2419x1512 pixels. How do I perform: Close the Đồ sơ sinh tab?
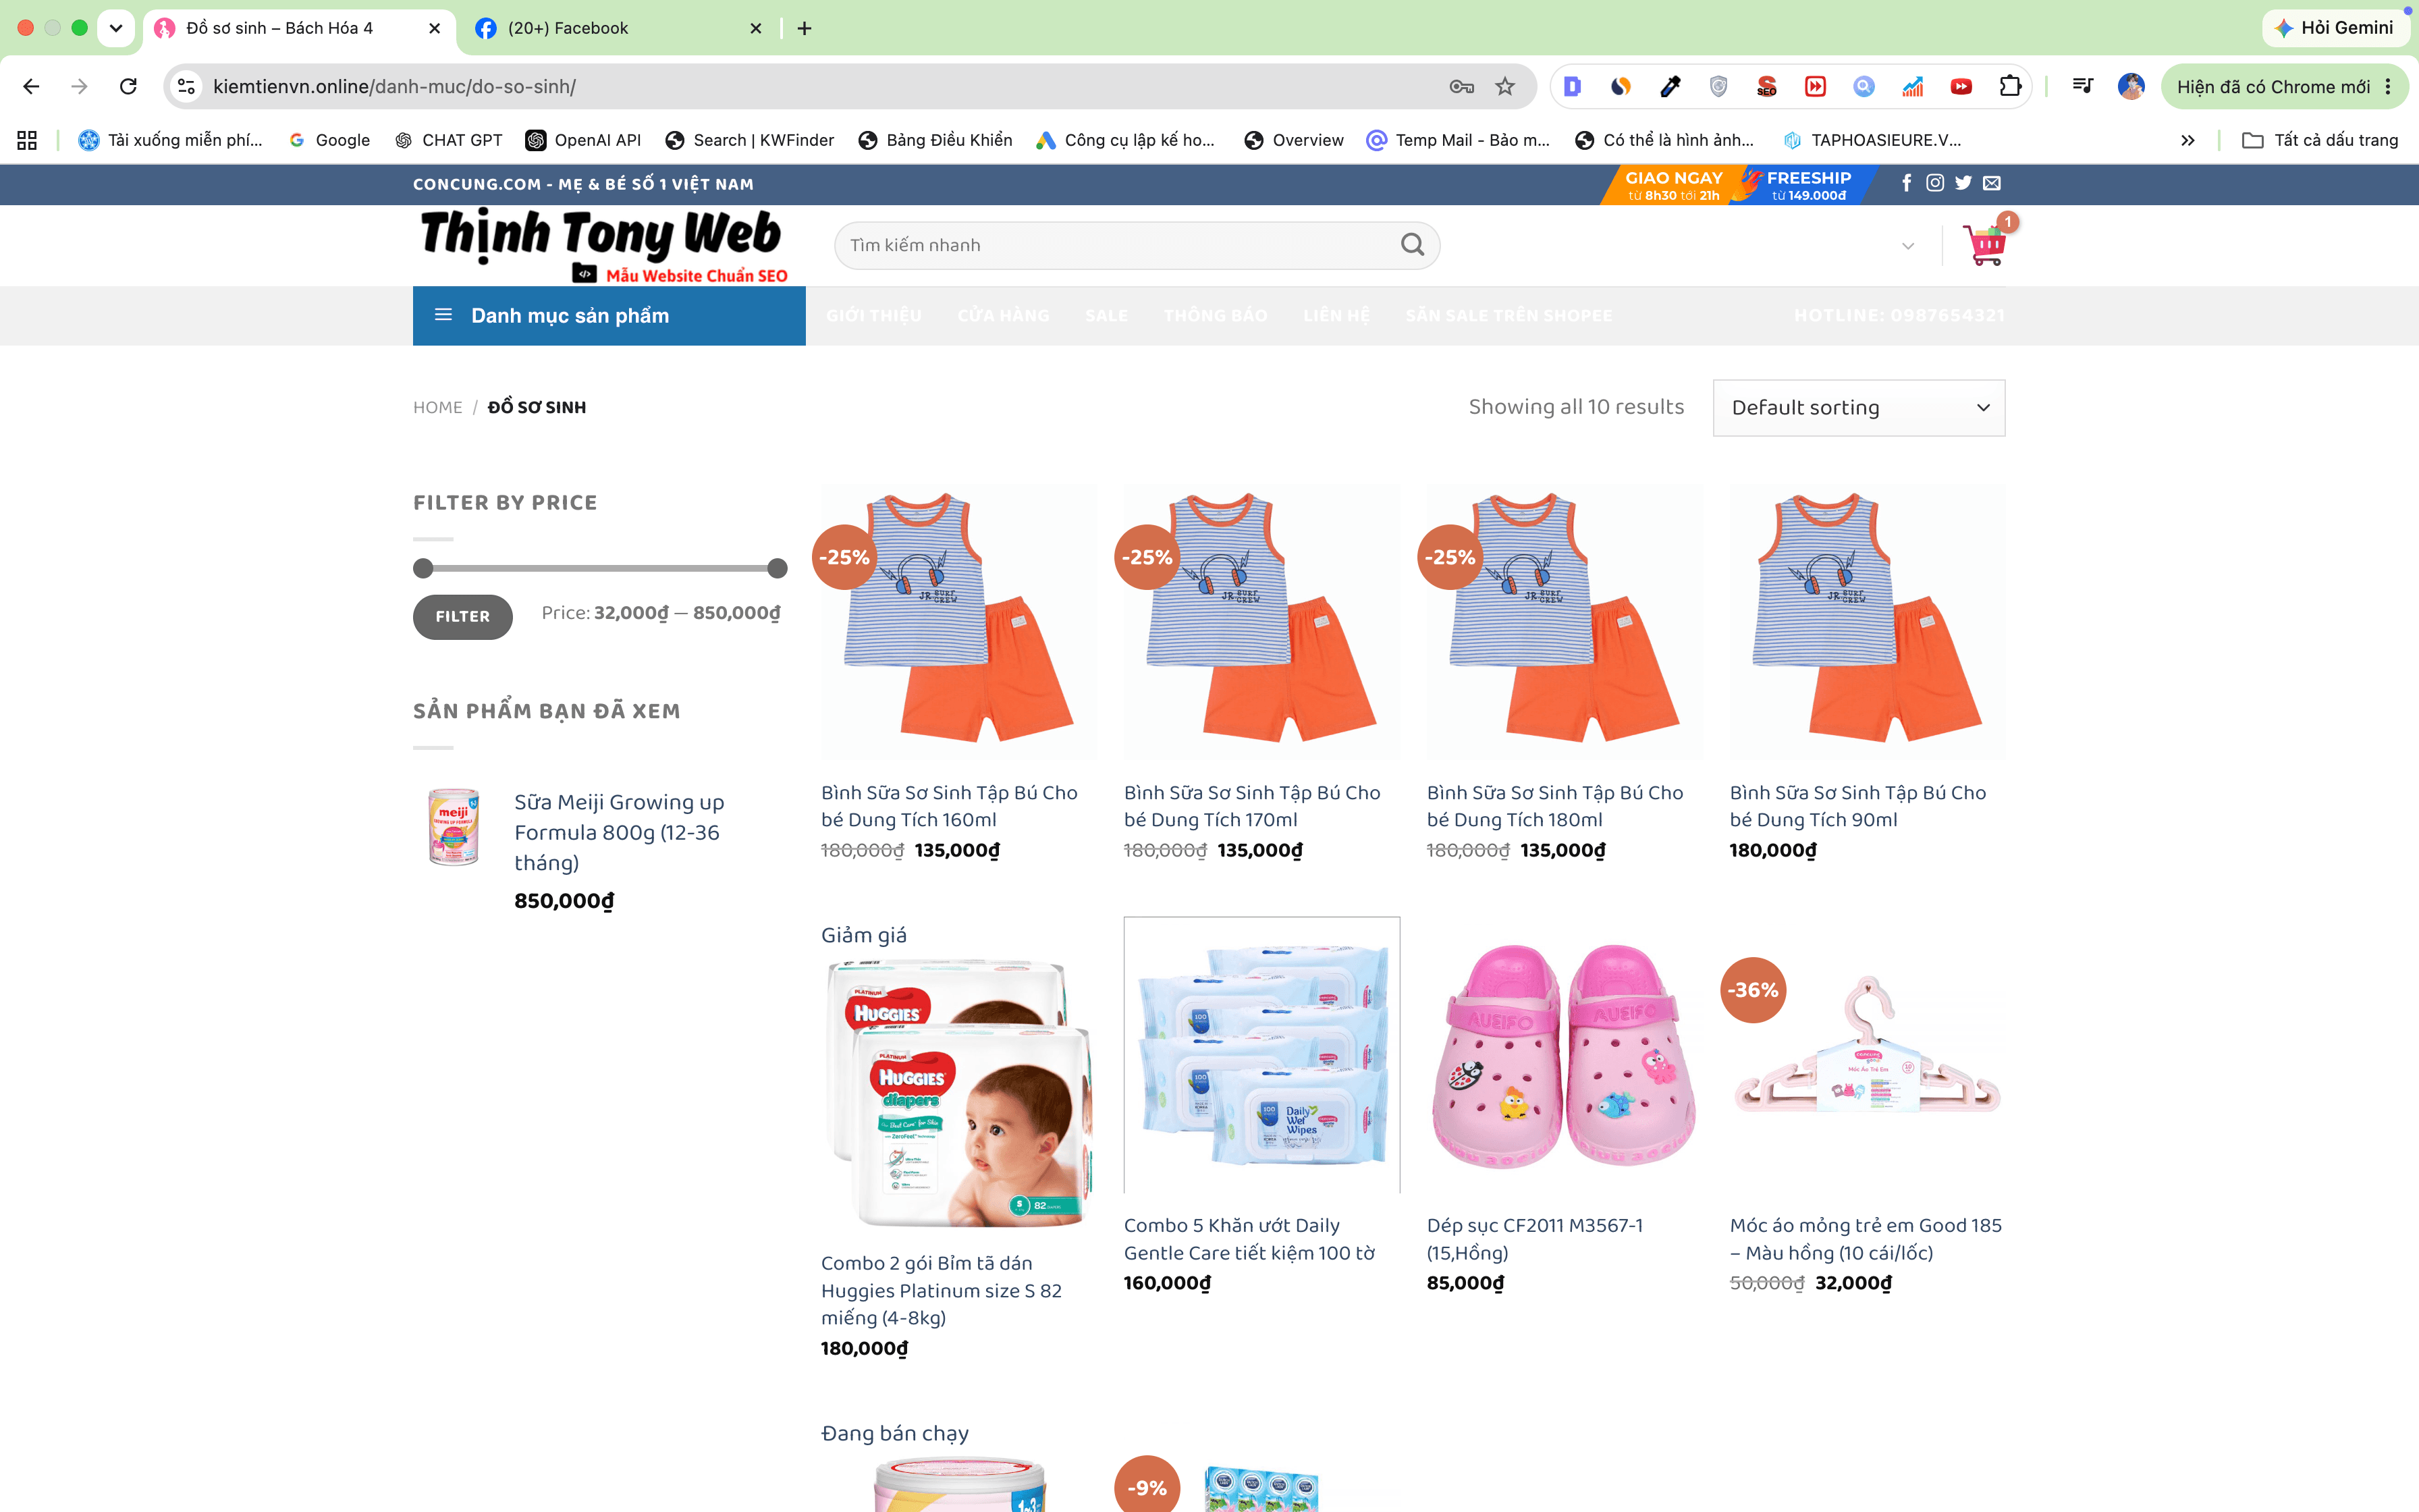[x=435, y=28]
